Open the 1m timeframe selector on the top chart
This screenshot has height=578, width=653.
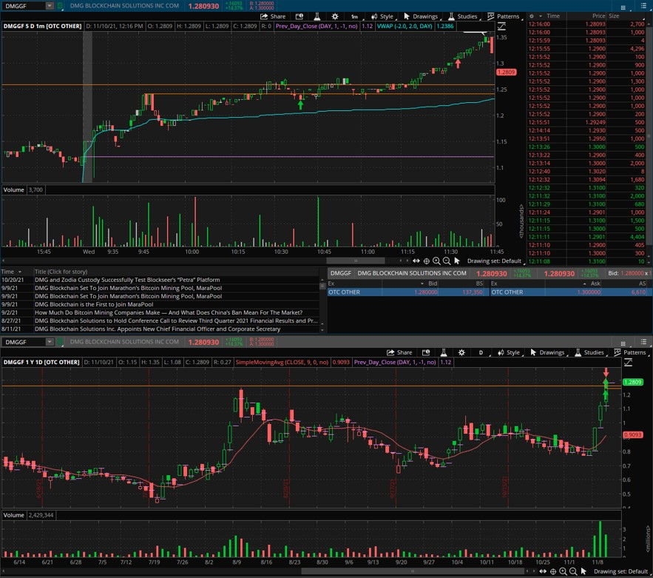point(354,16)
